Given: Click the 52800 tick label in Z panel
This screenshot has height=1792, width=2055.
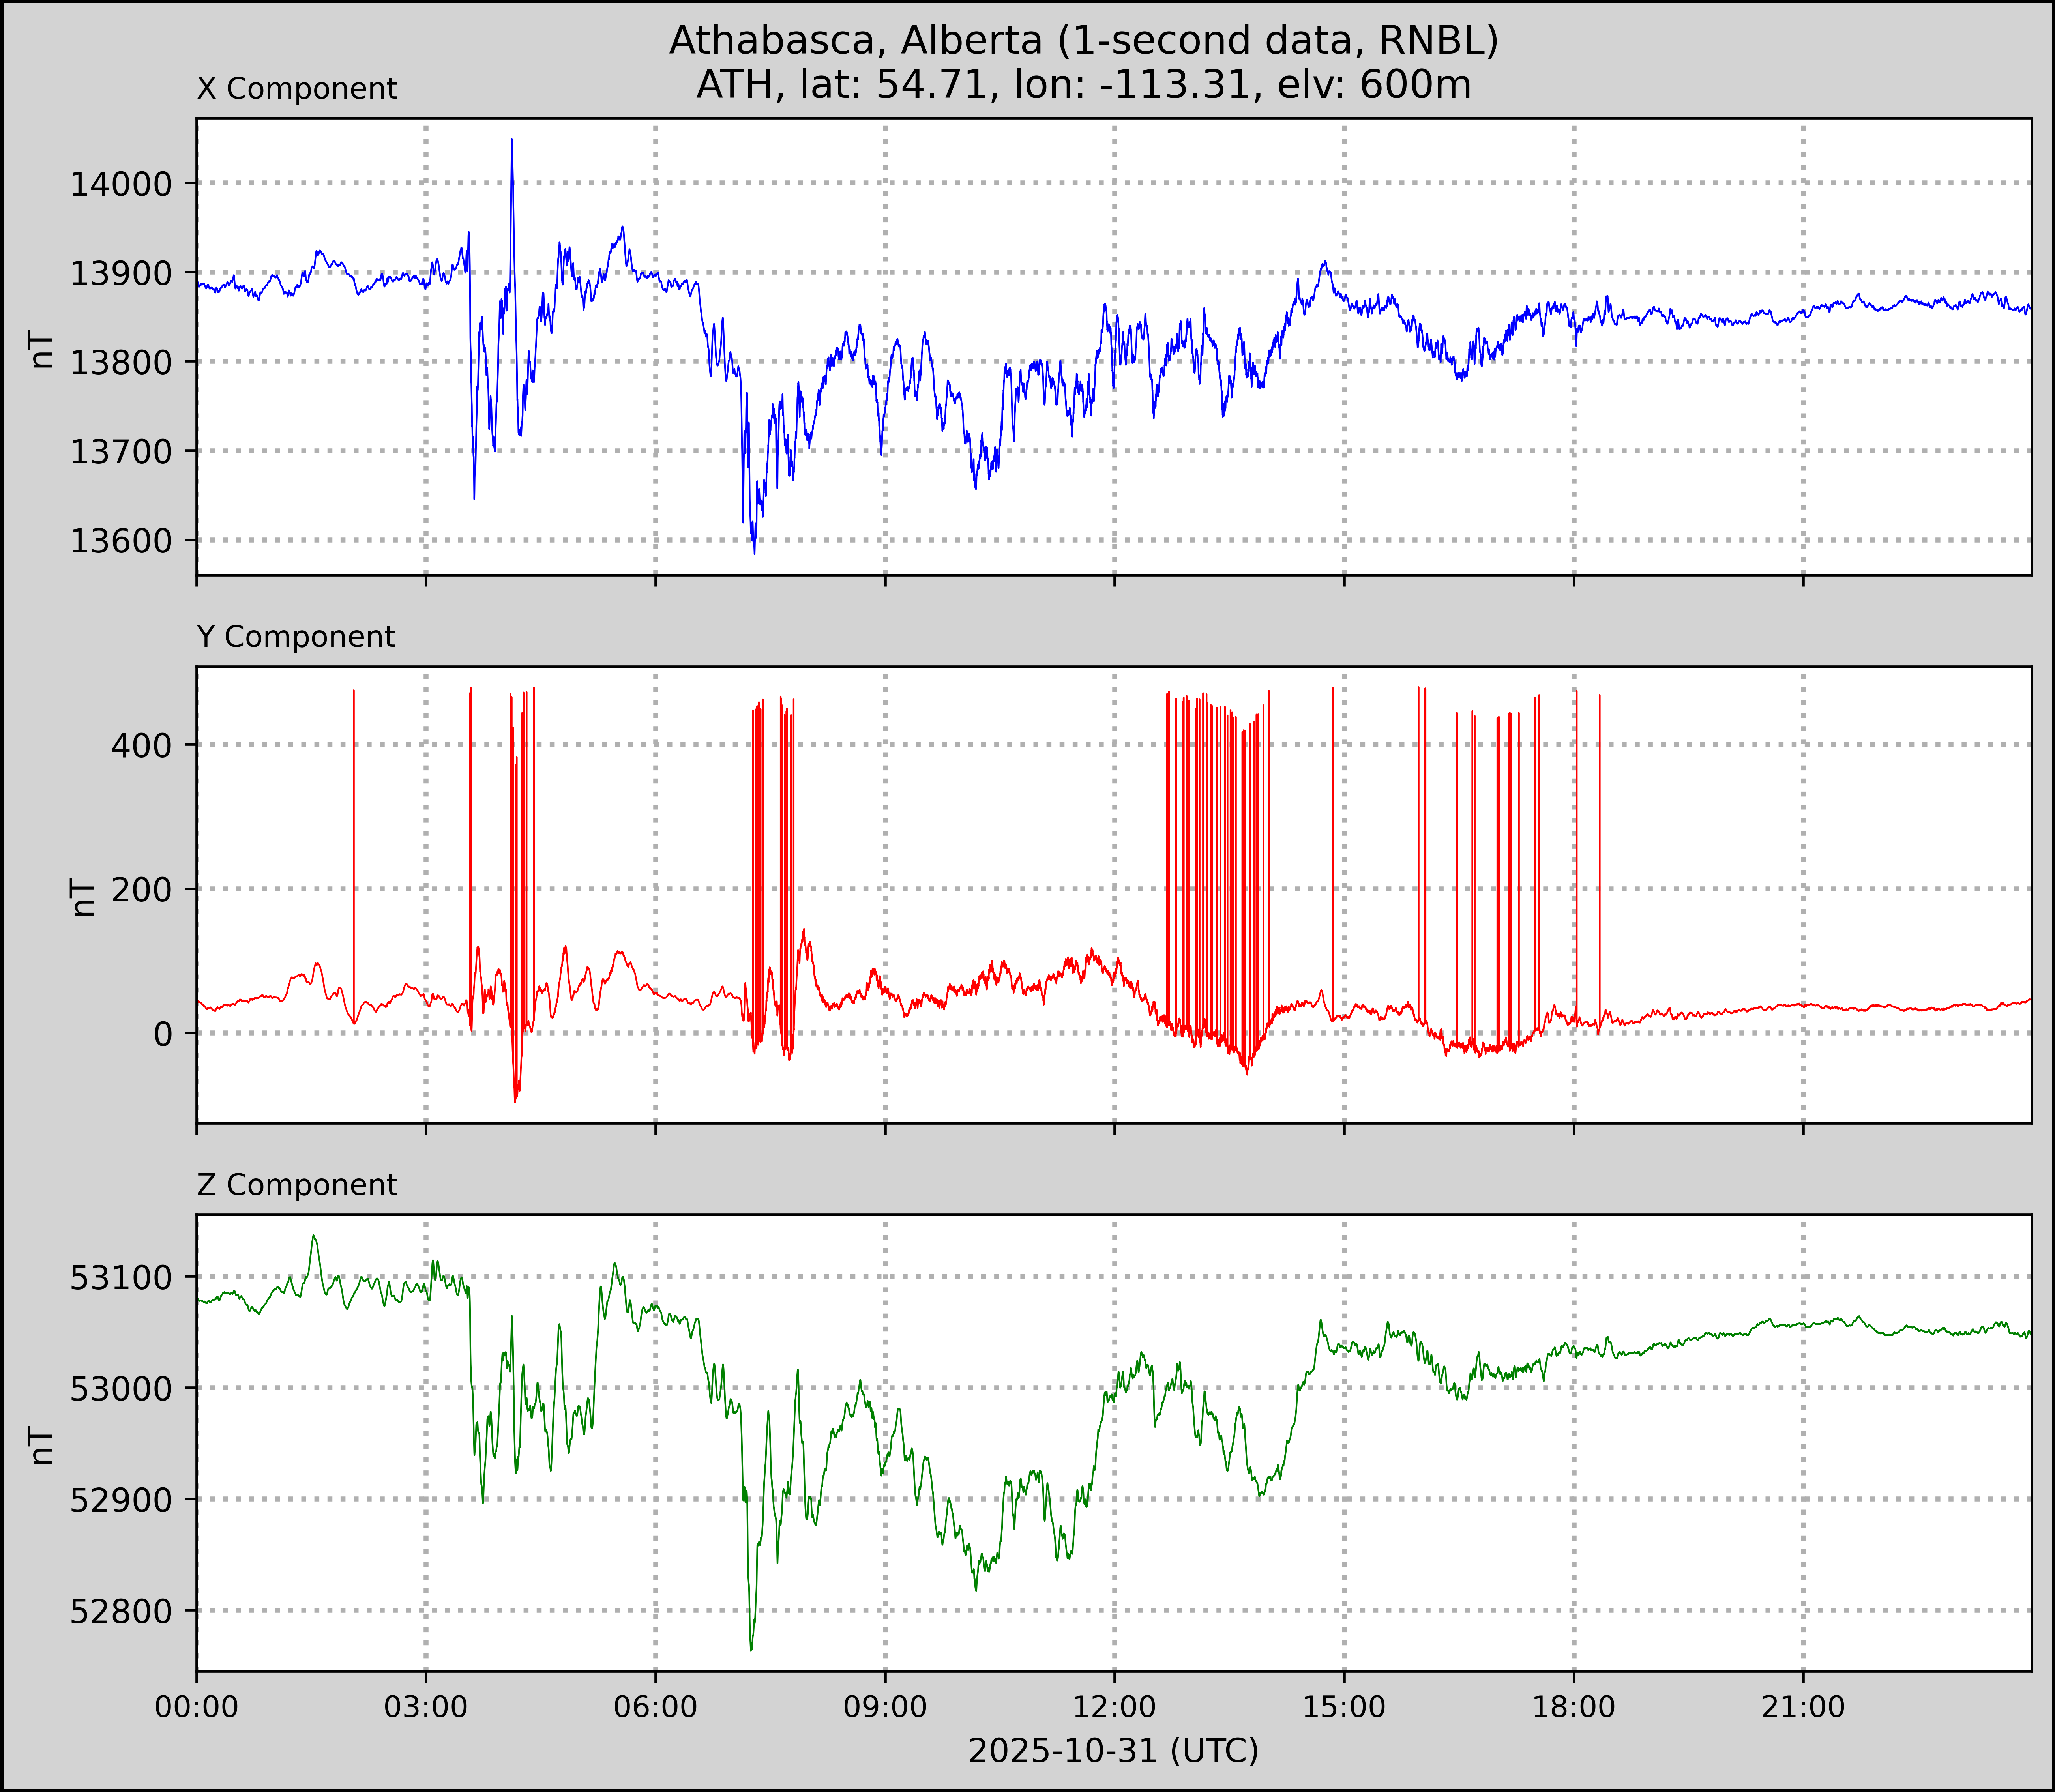Looking at the screenshot, I should pos(121,1612).
